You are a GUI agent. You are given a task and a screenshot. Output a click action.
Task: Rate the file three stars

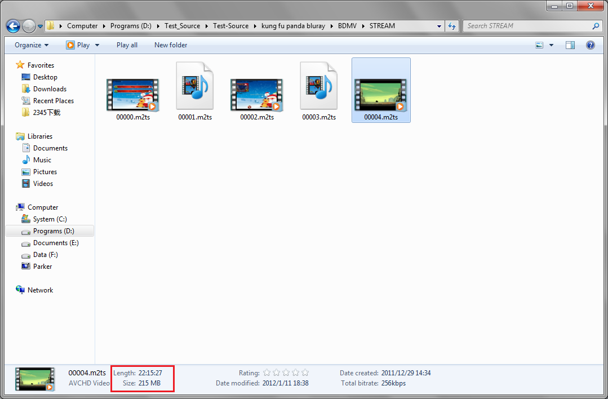click(x=286, y=373)
